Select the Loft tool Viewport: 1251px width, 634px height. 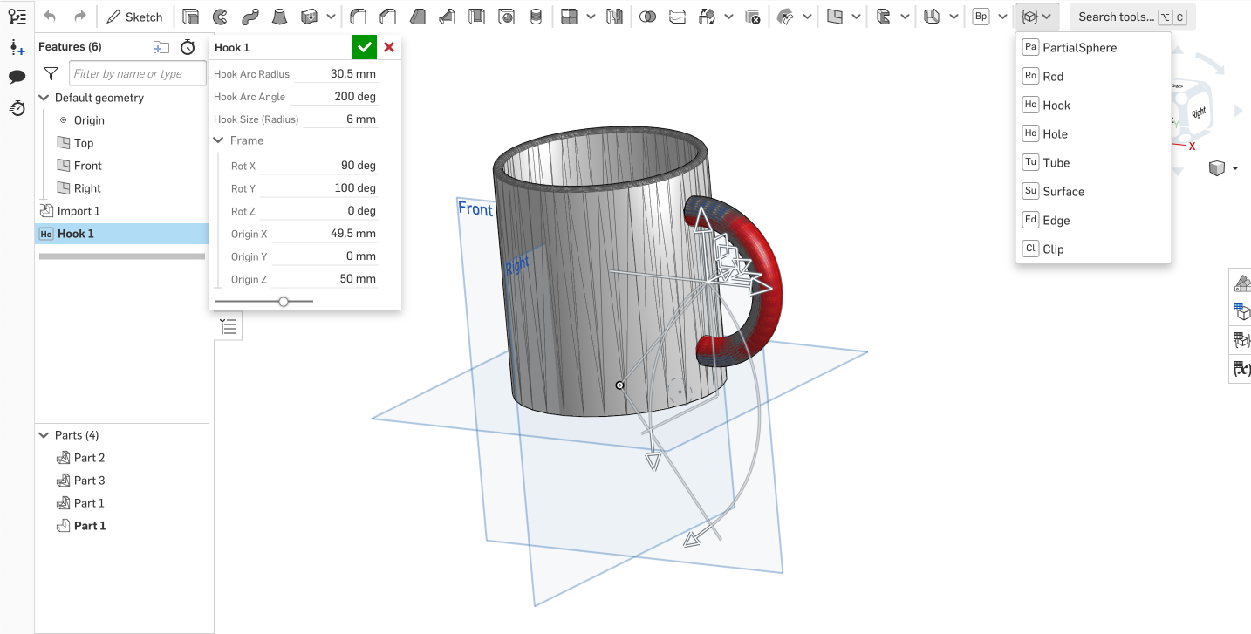280,17
